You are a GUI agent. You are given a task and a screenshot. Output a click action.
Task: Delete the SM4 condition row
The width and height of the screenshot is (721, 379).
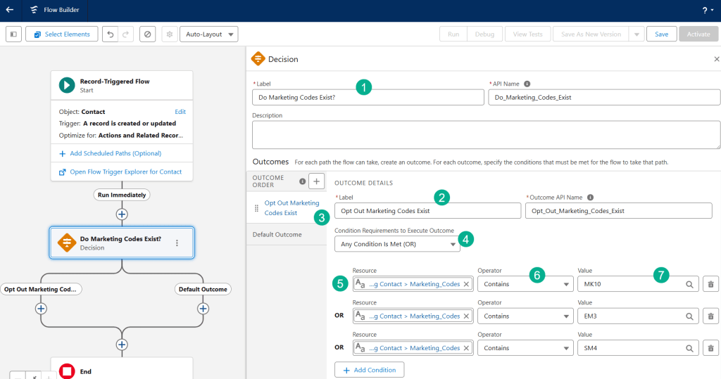(710, 347)
